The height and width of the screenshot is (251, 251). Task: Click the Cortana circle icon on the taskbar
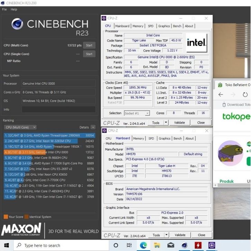pyautogui.click(x=115, y=245)
